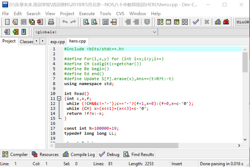Click the Undo arrow icon
This screenshot has width=250, height=167.
click(65, 21)
